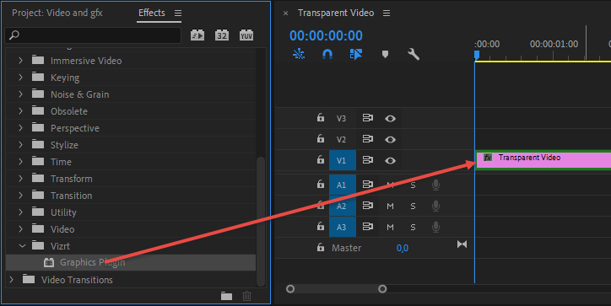The height and width of the screenshot is (306, 611).
Task: Expand the Transition folder
Action: click(x=20, y=196)
